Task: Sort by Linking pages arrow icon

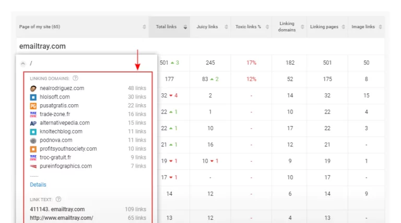Action: (343, 27)
